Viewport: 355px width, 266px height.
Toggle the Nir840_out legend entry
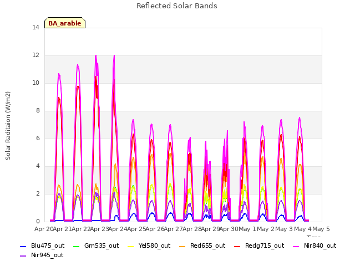(x=315, y=245)
